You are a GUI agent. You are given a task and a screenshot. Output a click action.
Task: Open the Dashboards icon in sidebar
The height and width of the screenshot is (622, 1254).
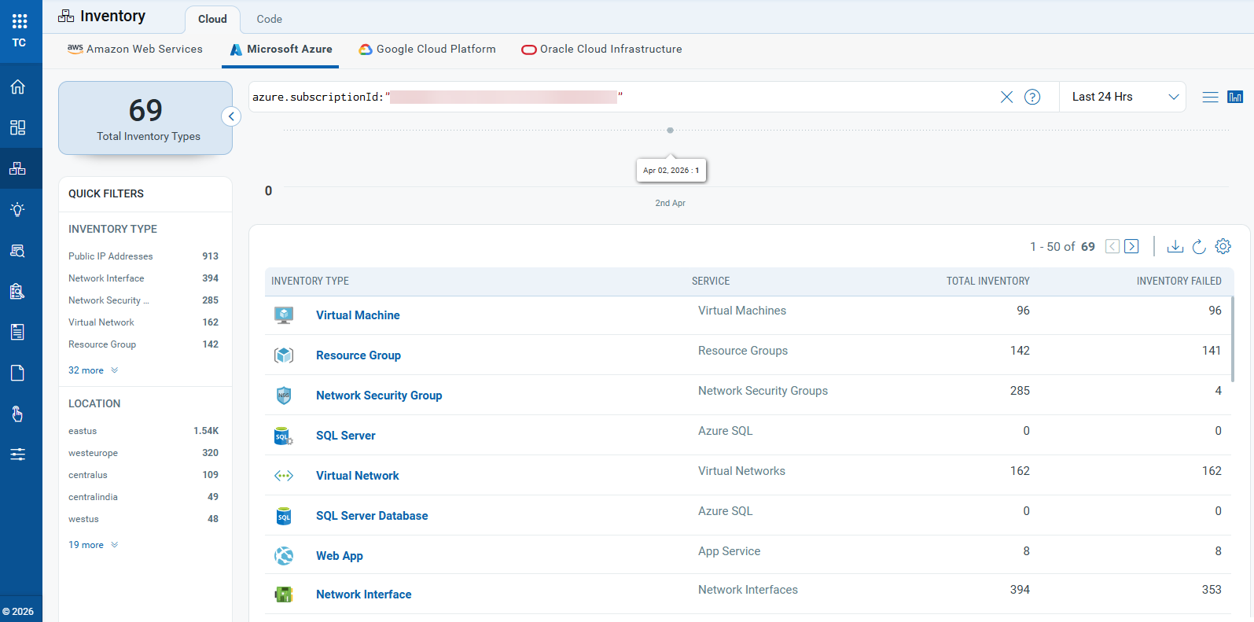point(17,127)
